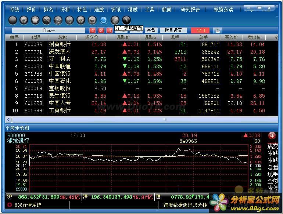Open the red 详 detail button
Screen dimensions: 283x214
point(272,135)
